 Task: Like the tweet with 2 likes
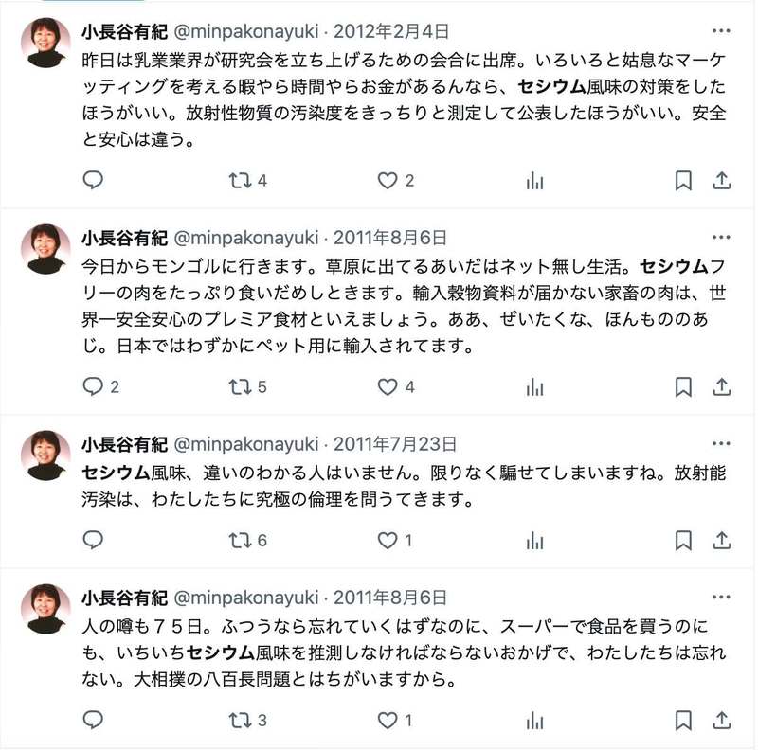[x=388, y=180]
